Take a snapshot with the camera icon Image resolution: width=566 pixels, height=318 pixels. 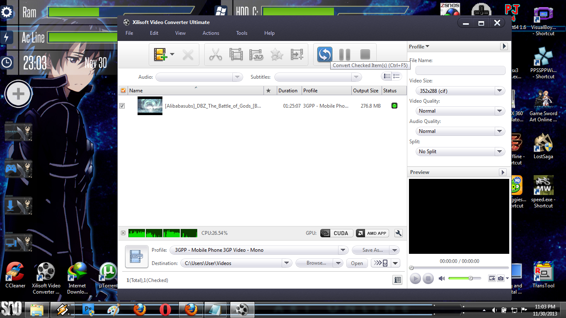click(x=500, y=278)
